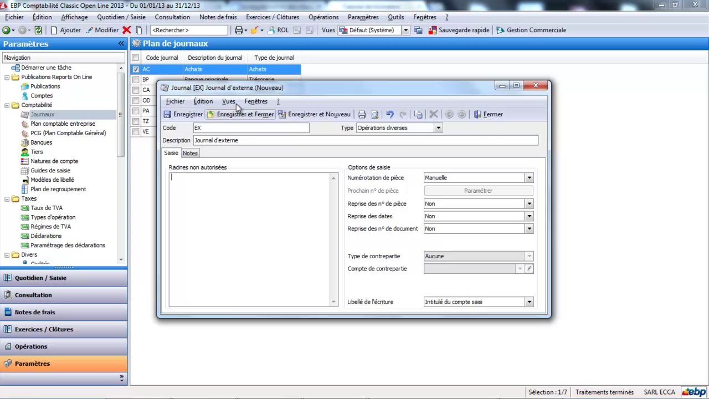
Task: Open the Édition menu in journal dialog
Action: click(x=203, y=101)
